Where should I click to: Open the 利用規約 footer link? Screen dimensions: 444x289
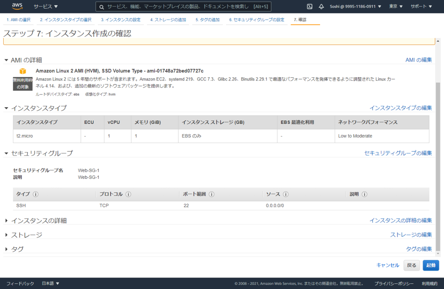[x=429, y=283]
